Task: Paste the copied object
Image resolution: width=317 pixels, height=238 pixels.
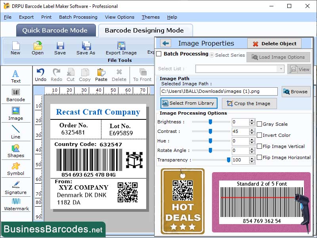Action: point(101,73)
